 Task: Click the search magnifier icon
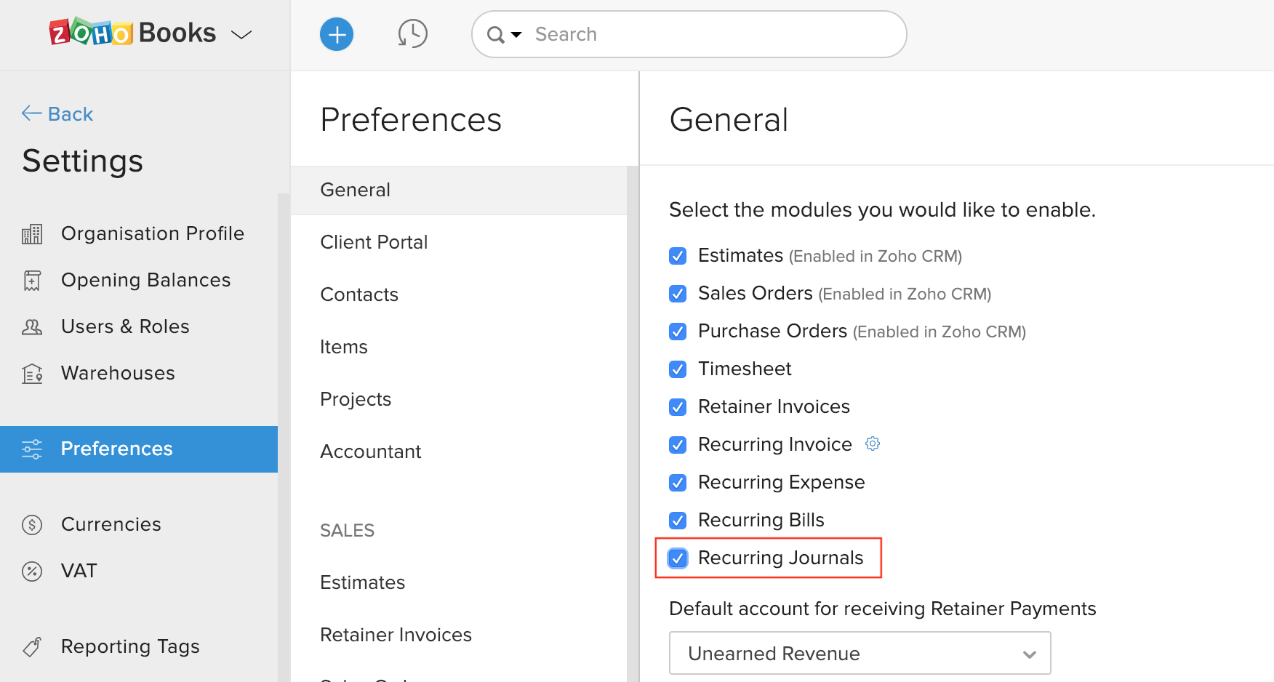click(x=495, y=34)
